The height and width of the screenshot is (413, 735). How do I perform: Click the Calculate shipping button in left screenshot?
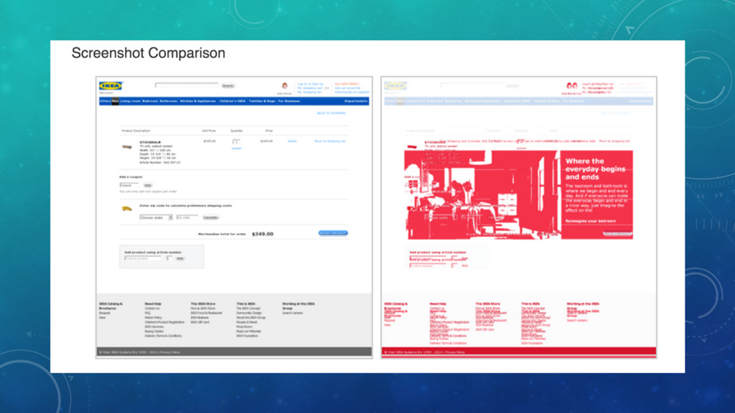pyautogui.click(x=210, y=217)
